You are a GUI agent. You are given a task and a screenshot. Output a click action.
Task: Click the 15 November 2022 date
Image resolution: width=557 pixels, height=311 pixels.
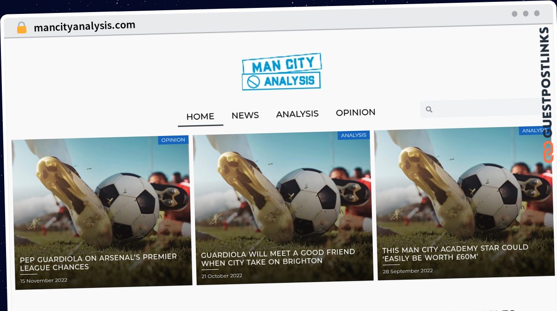(x=44, y=280)
